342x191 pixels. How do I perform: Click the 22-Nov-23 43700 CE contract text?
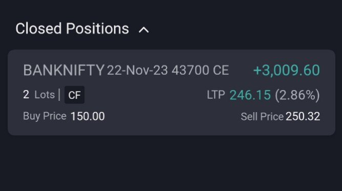(x=168, y=70)
